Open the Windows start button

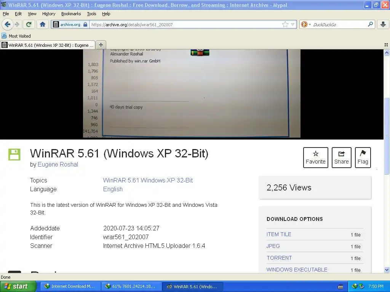(x=18, y=286)
